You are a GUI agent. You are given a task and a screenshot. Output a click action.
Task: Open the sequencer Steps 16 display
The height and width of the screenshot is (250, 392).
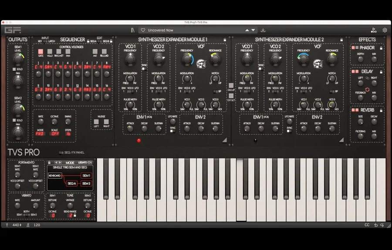point(68,134)
